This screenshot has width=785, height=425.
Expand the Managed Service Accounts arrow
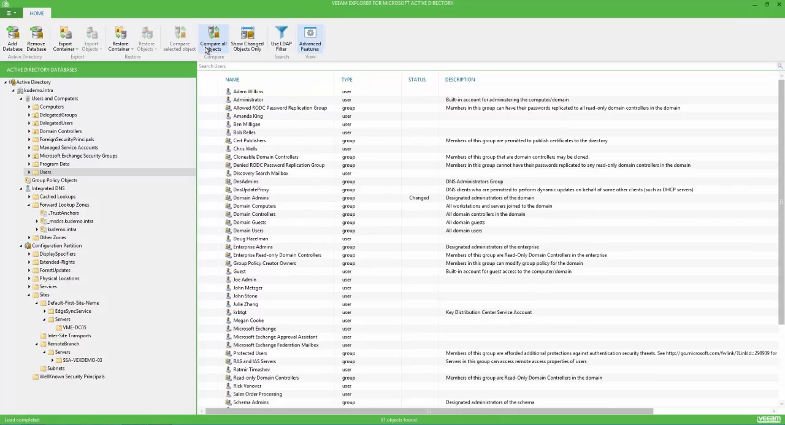(29, 148)
